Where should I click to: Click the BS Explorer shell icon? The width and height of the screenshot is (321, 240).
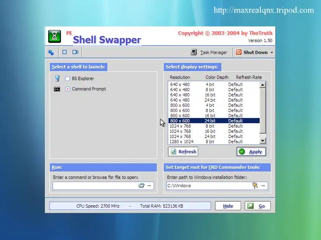57,78
